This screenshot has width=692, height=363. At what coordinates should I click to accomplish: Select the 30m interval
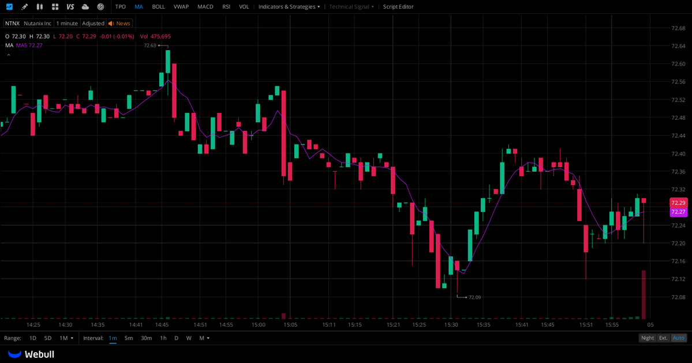(146, 338)
